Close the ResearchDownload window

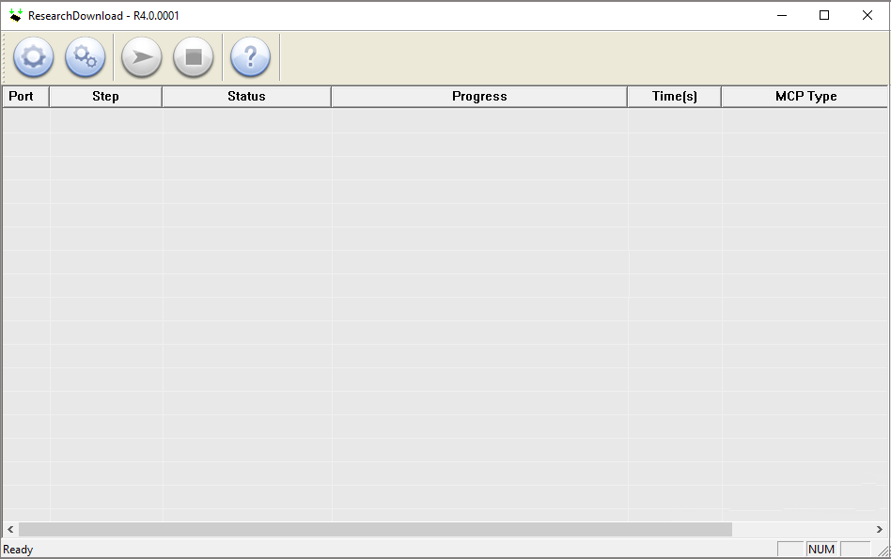click(868, 15)
